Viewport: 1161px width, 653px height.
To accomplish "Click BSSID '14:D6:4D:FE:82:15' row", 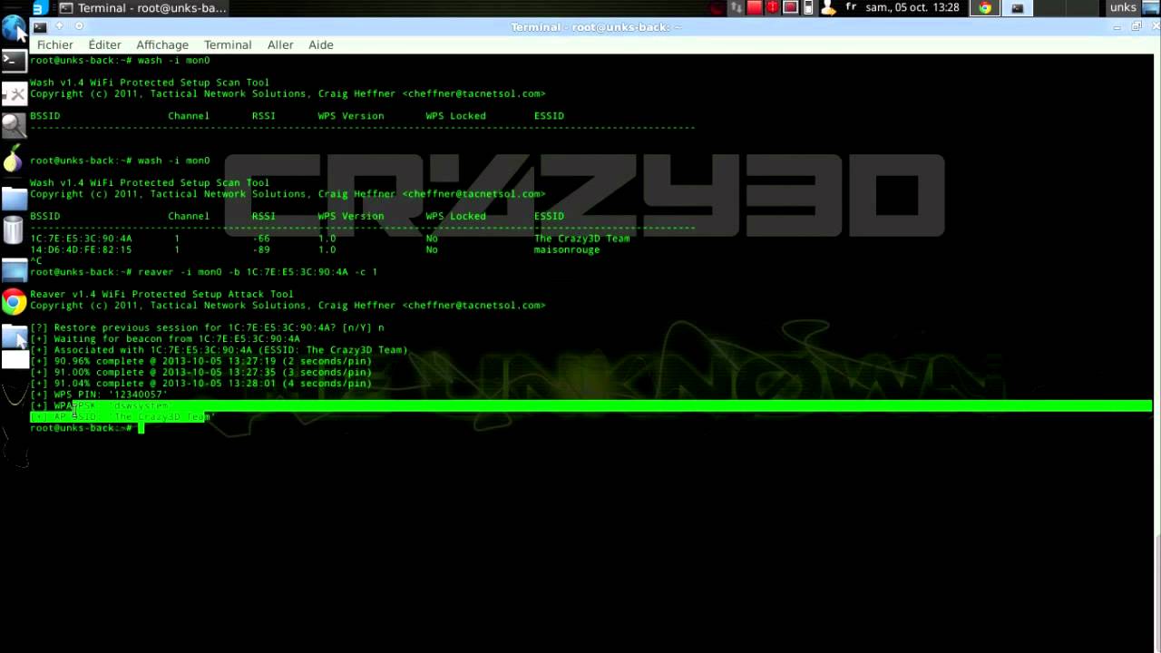I will [81, 249].
